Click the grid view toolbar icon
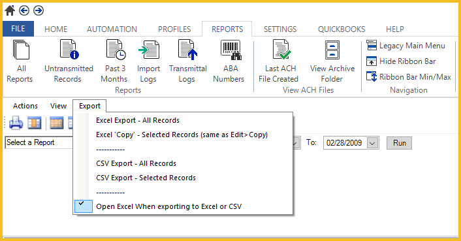 click(56, 123)
